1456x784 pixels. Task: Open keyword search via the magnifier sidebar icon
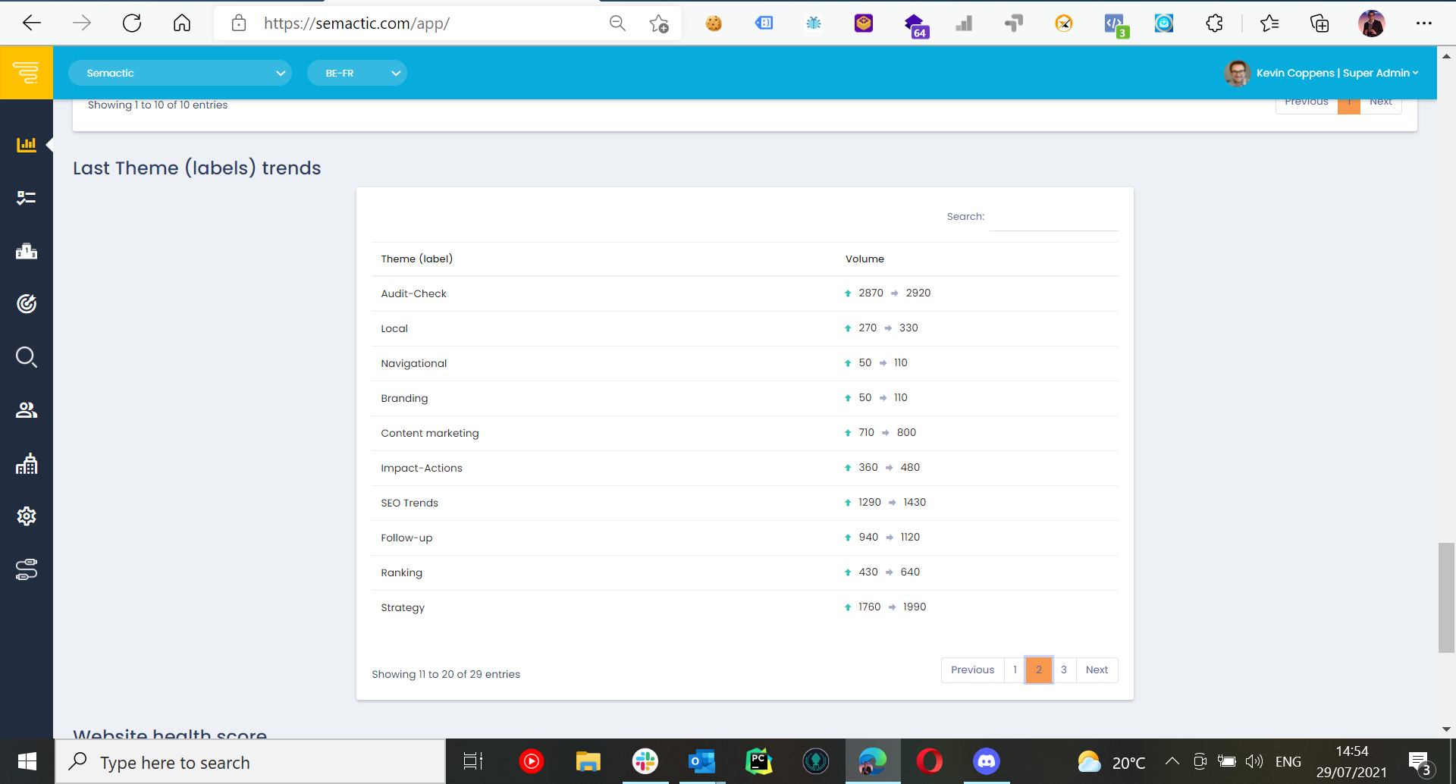[x=27, y=356]
